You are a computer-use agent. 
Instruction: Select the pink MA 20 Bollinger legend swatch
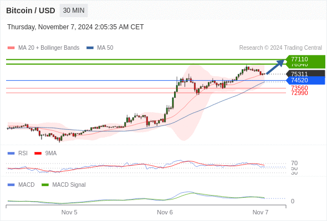11,48
